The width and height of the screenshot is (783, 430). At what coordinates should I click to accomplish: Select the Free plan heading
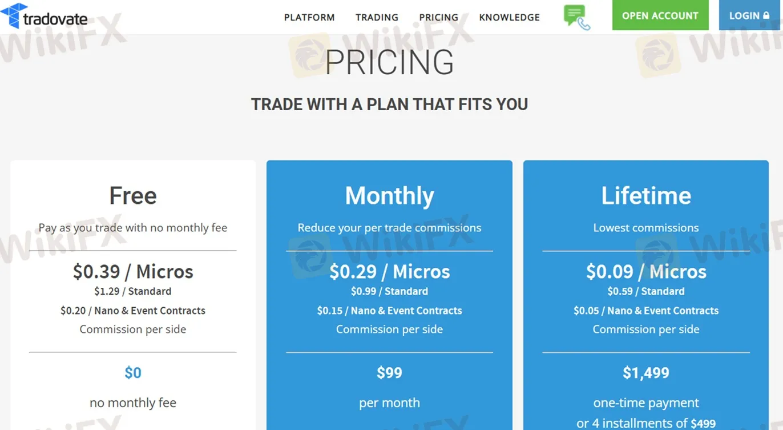click(133, 196)
